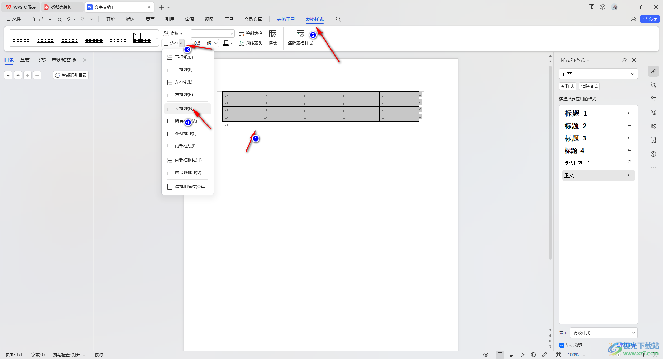Click the collapse-level minus button in outline pane
Viewport: 663px width, 359px height.
click(37, 75)
